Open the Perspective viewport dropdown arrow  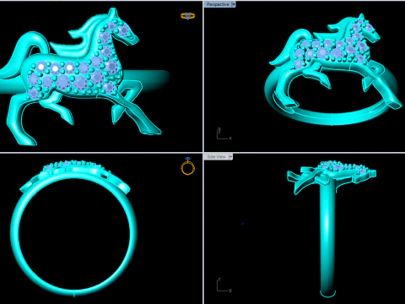[x=234, y=4]
